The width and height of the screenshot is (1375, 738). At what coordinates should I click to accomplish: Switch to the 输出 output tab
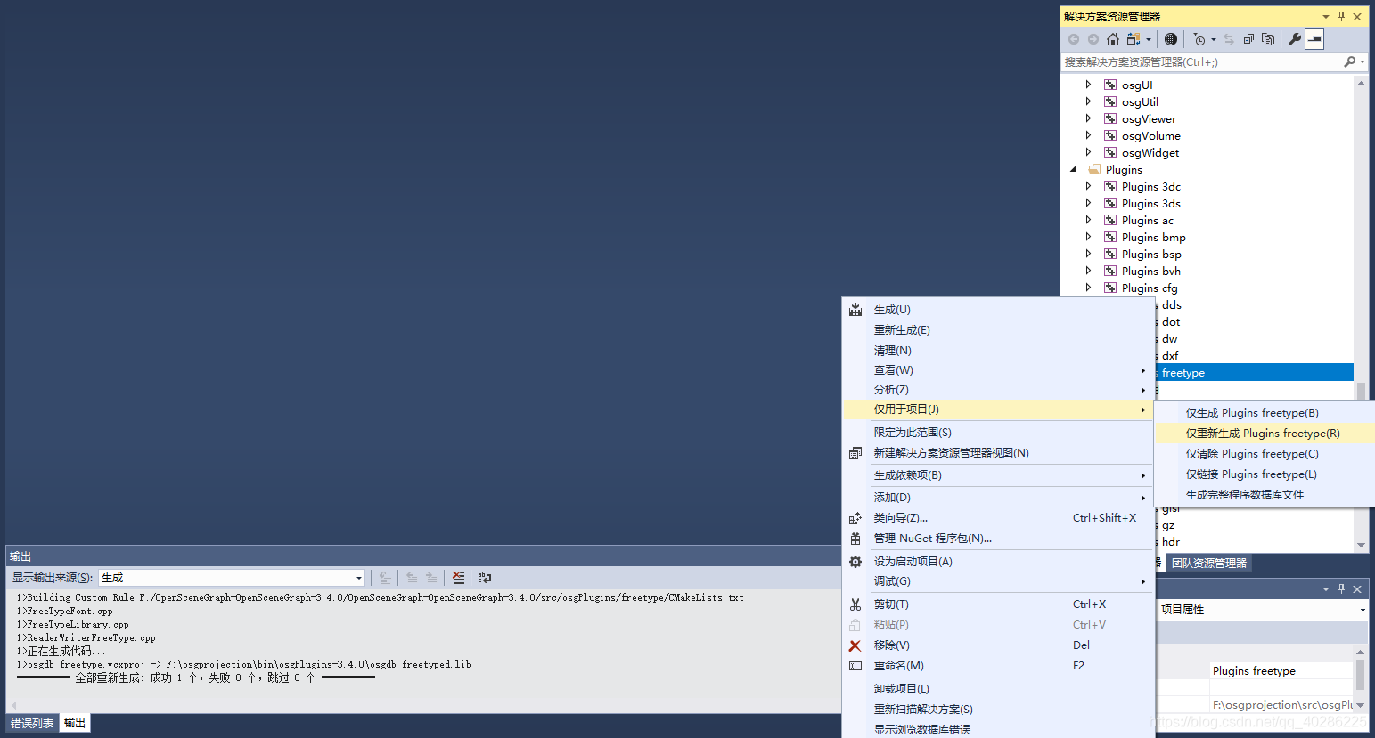click(x=75, y=723)
